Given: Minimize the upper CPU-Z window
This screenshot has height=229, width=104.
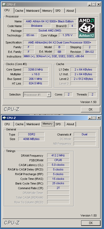Looking at the screenshot, I should click(90, 4).
